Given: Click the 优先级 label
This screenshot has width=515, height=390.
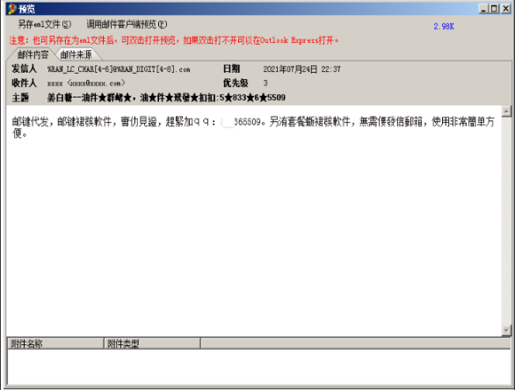Looking at the screenshot, I should (236, 83).
